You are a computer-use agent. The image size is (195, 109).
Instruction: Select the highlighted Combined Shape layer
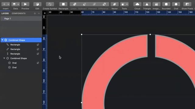click(21, 40)
